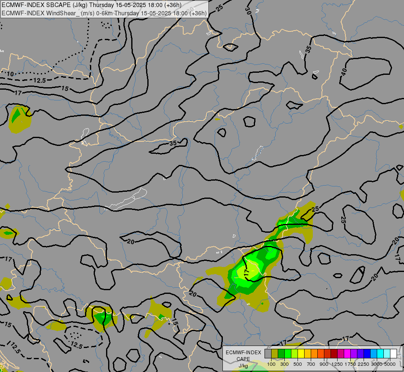Select the 1750 tick label in the legend

tap(350, 364)
